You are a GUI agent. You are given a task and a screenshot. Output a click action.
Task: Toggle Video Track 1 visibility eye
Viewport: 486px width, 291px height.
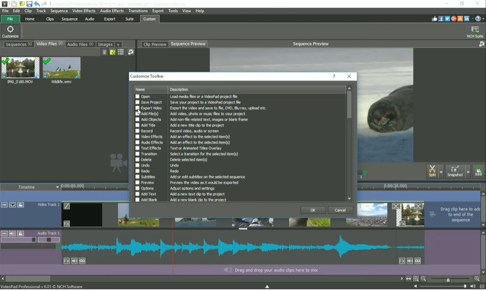tap(12, 205)
